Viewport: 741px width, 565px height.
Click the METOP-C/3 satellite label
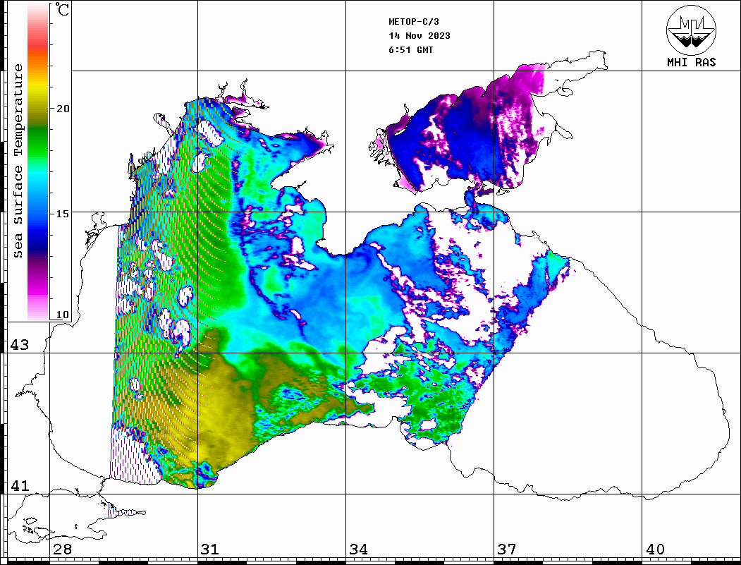point(413,22)
